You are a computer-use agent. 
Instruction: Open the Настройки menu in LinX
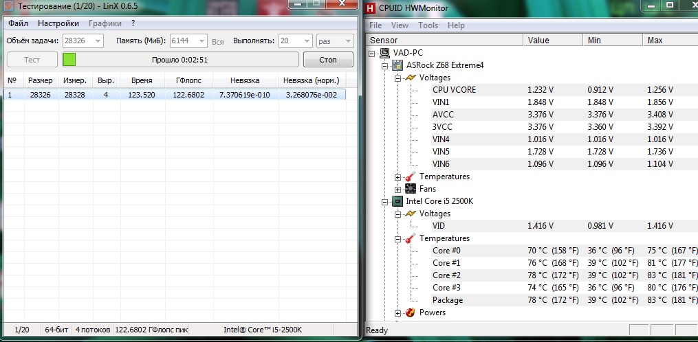(58, 23)
